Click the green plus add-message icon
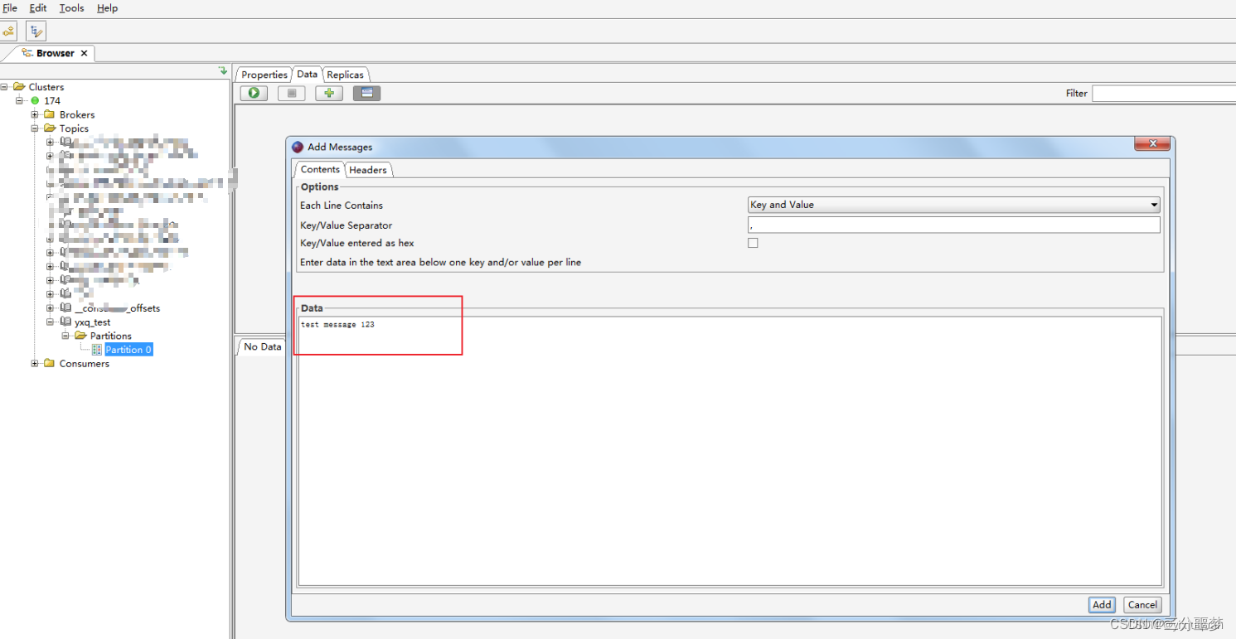The image size is (1236, 639). [329, 93]
